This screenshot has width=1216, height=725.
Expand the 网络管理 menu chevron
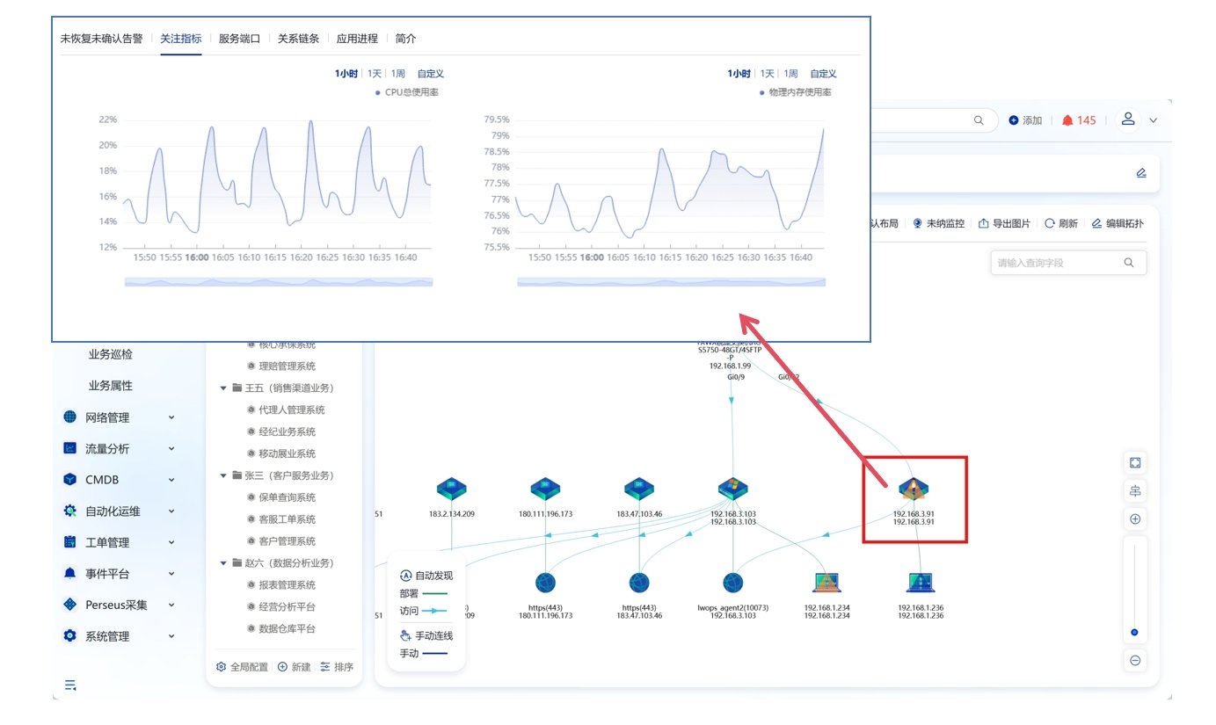pos(171,417)
